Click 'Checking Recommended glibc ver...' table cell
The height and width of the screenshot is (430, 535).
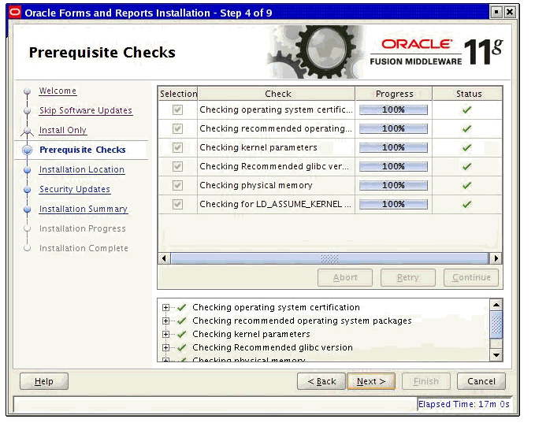coord(276,166)
